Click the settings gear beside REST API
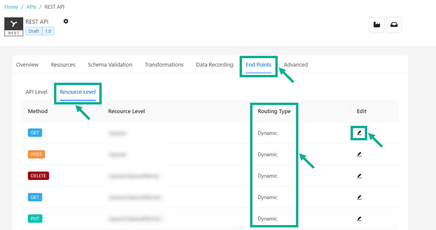Image resolution: width=436 pixels, height=230 pixels. point(66,21)
